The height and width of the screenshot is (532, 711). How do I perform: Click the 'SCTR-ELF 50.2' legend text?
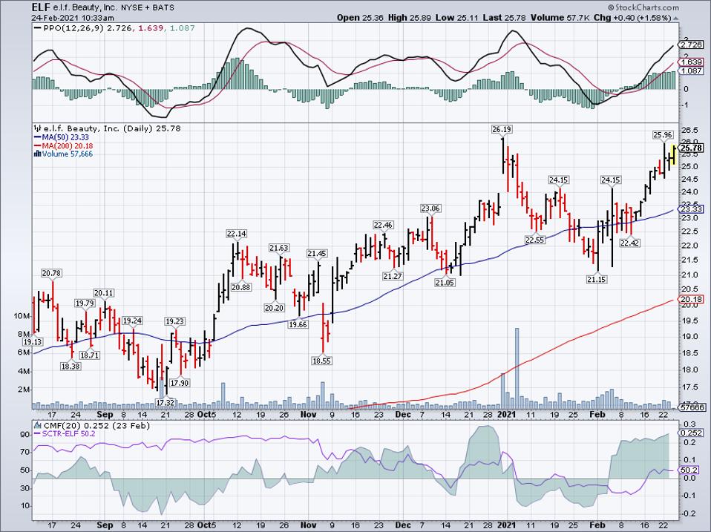(x=68, y=434)
